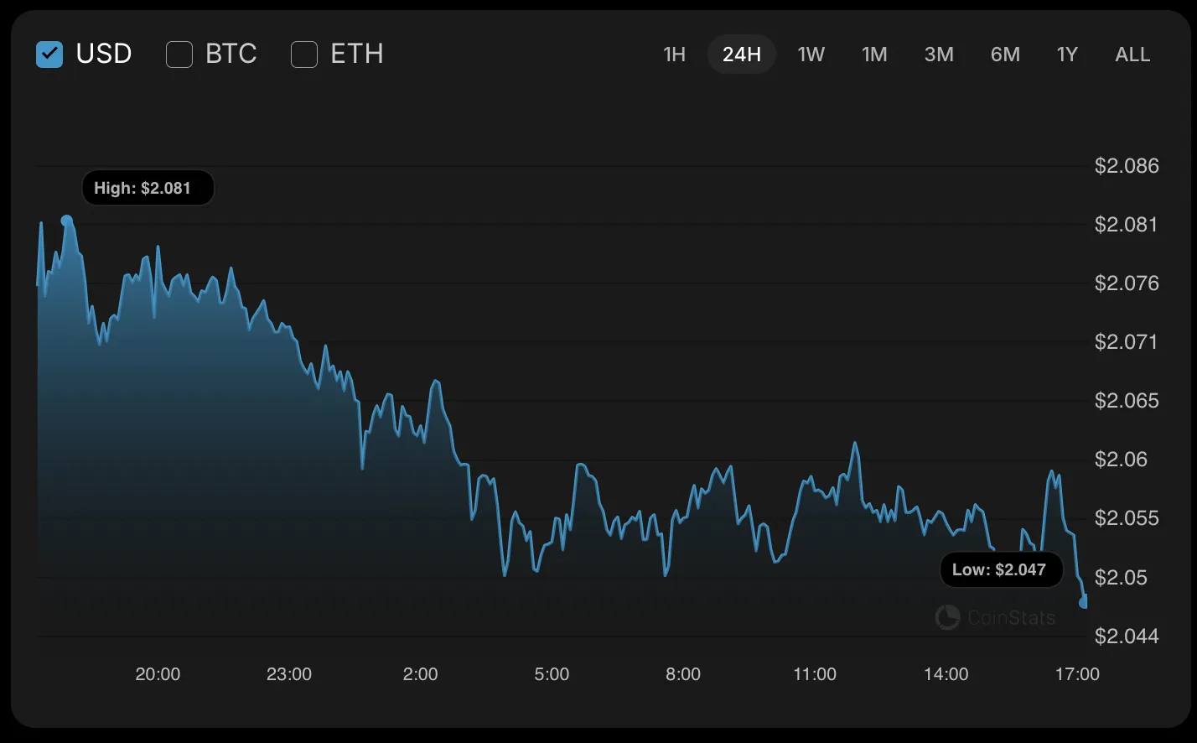Viewport: 1197px width, 743px height.
Task: Select the 24H timeframe tab
Action: pyautogui.click(x=741, y=54)
